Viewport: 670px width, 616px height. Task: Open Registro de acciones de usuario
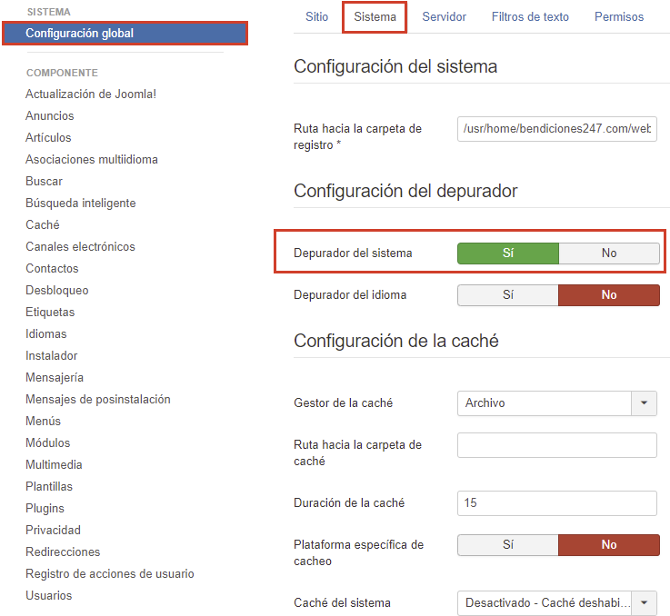tap(109, 574)
